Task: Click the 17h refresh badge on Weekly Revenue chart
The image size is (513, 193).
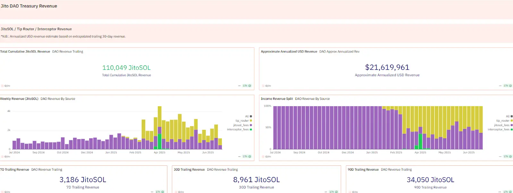Action: click(247, 157)
